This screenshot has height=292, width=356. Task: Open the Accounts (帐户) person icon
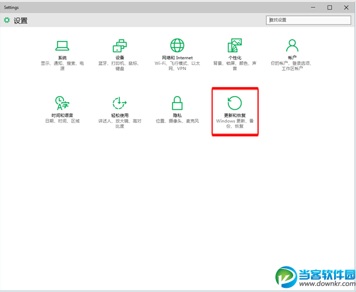point(292,46)
